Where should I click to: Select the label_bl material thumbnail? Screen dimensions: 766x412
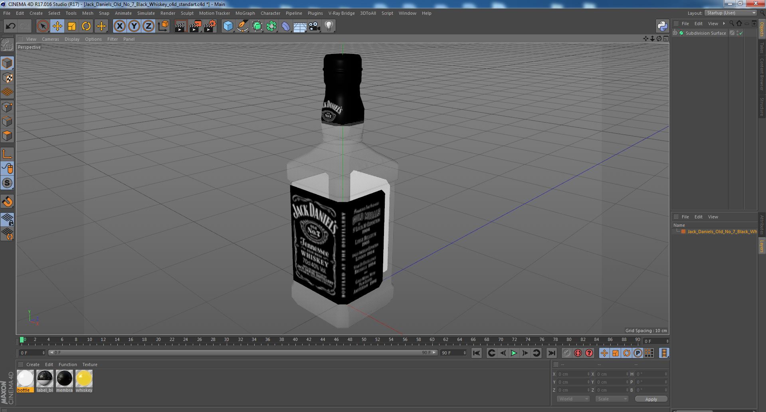pos(45,378)
